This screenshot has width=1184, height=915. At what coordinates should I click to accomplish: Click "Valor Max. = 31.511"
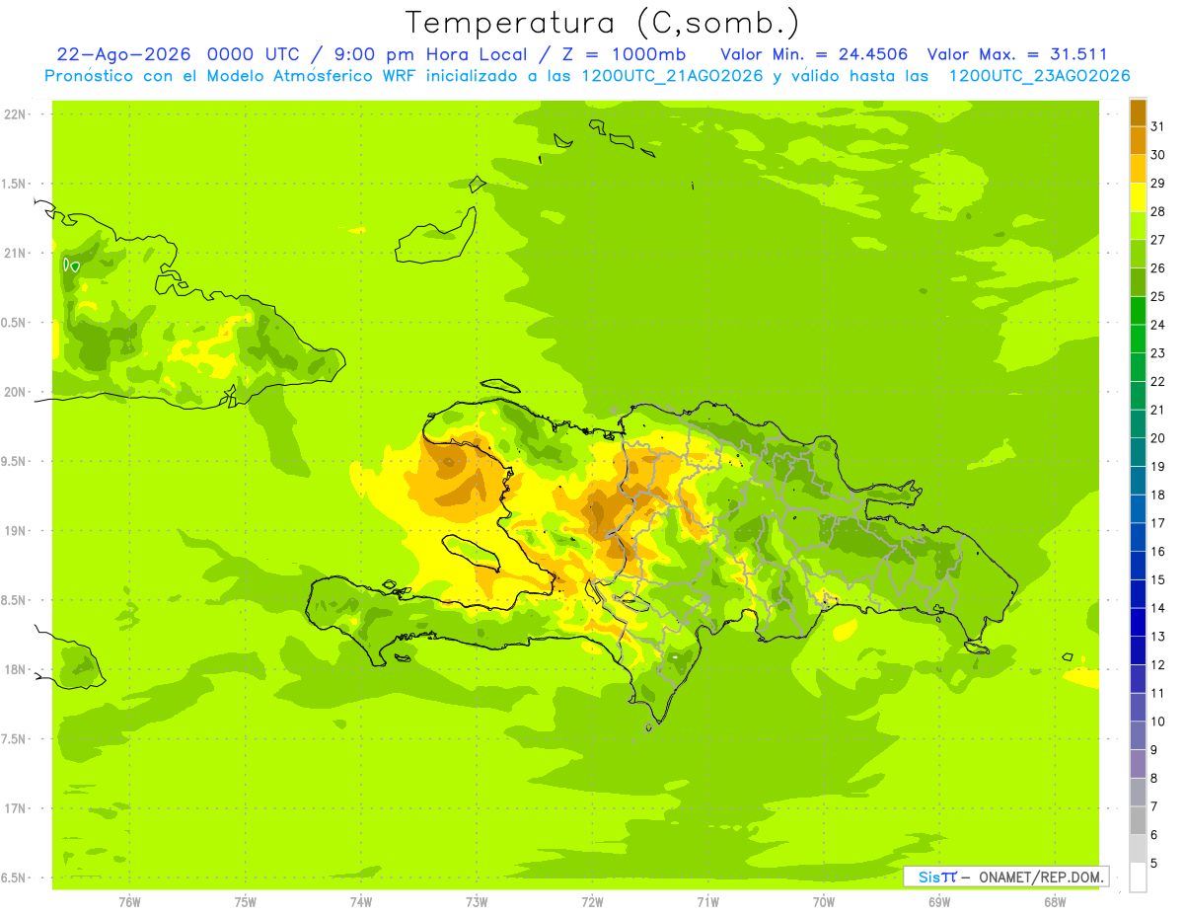pos(1018,54)
